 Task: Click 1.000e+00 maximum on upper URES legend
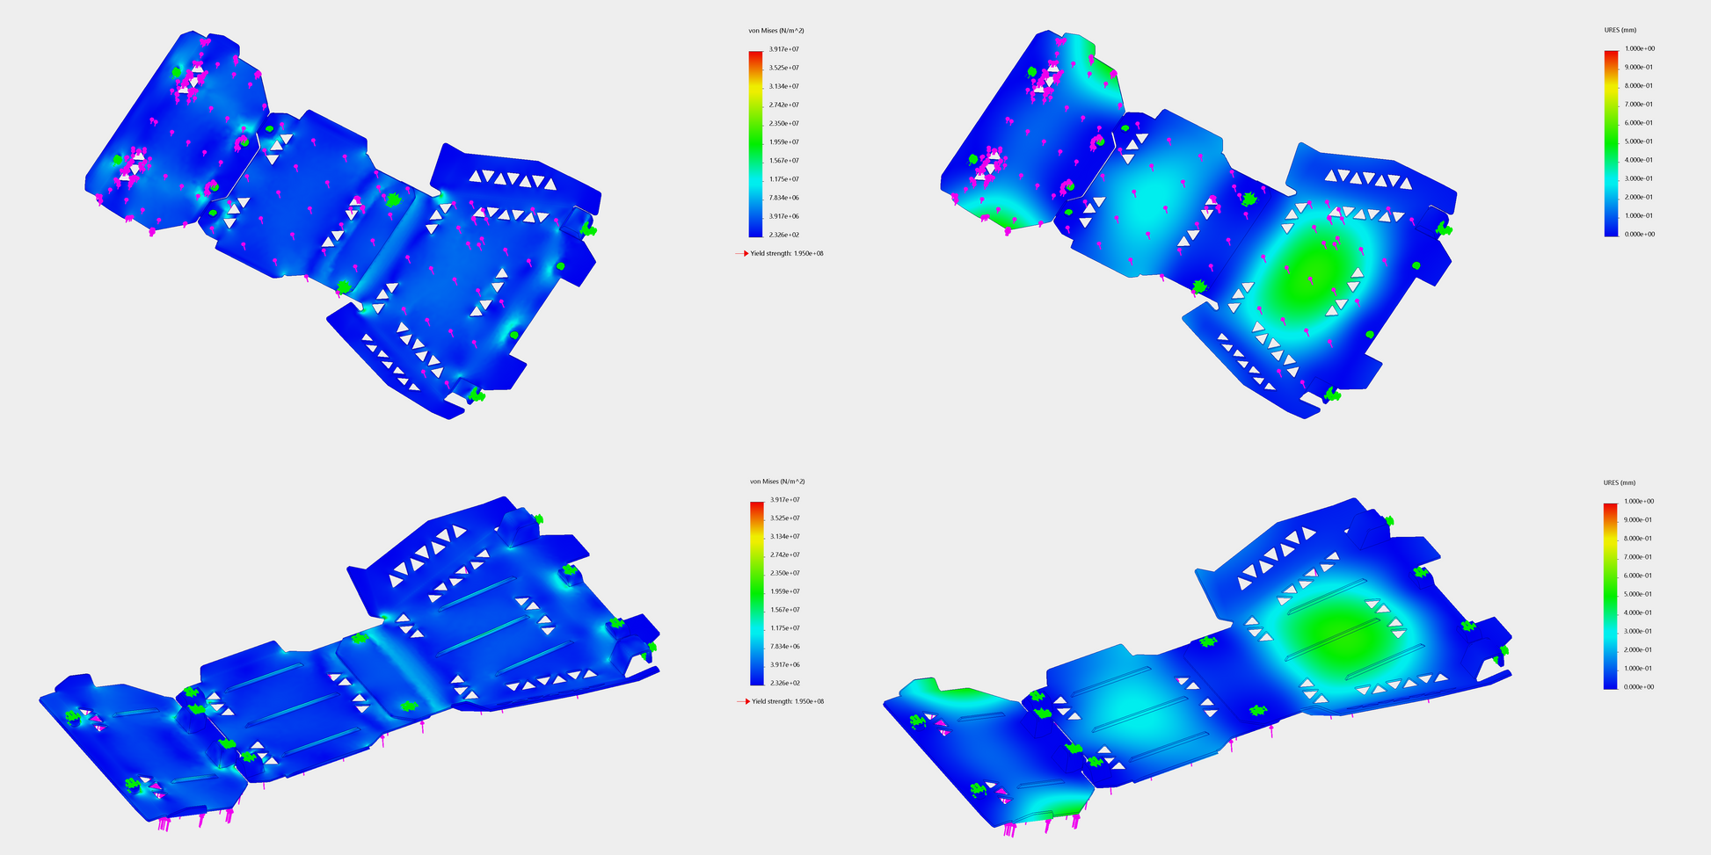pyautogui.click(x=1639, y=48)
